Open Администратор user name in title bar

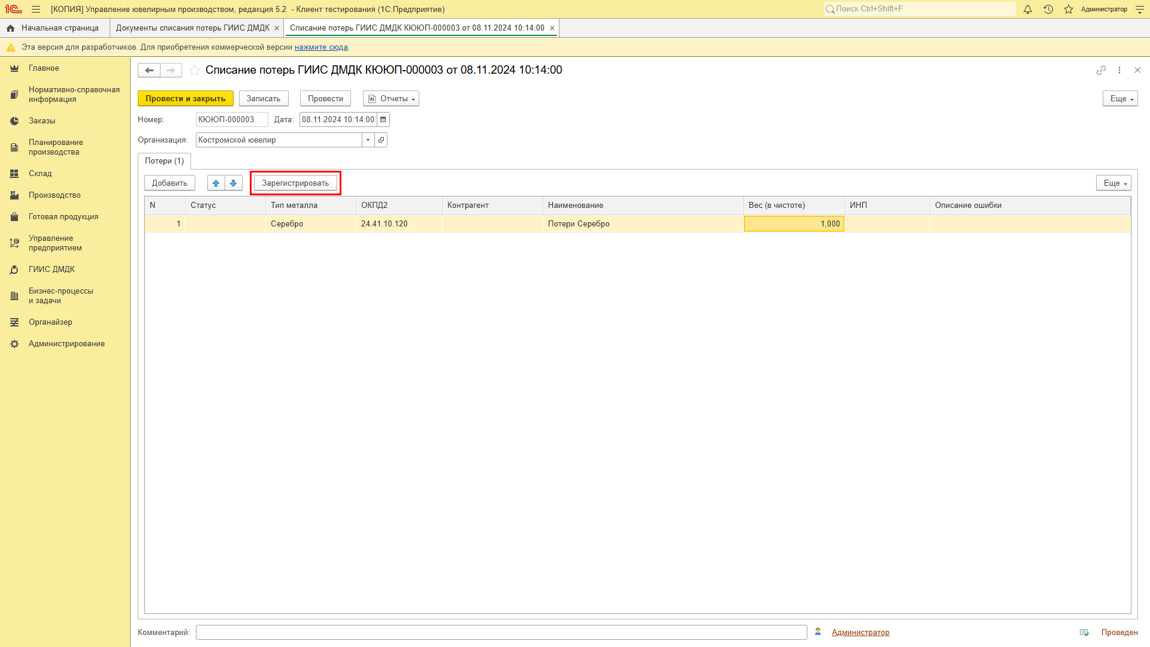(1104, 9)
